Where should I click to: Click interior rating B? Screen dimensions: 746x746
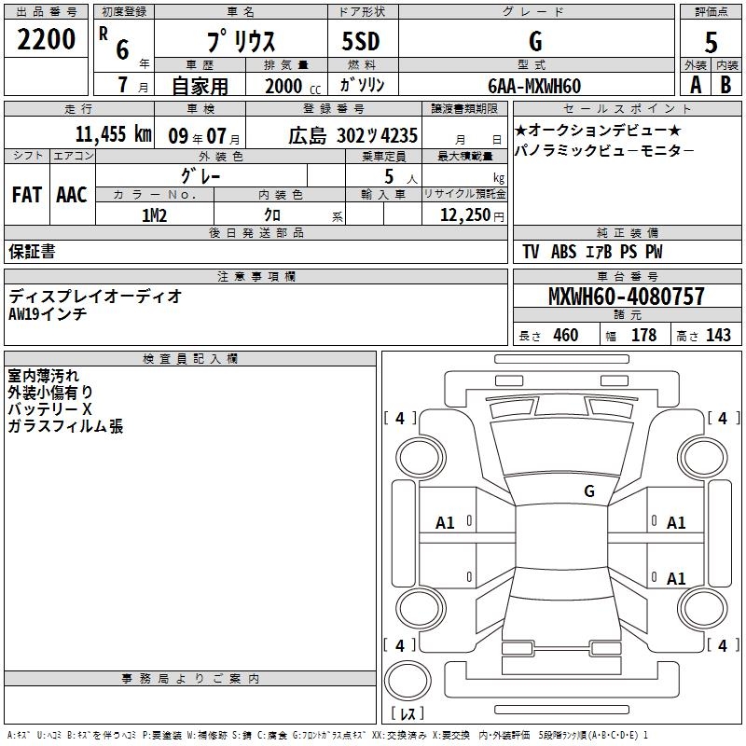coord(725,85)
